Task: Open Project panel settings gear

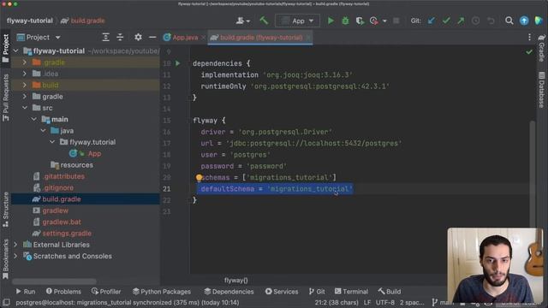Action: point(138,37)
